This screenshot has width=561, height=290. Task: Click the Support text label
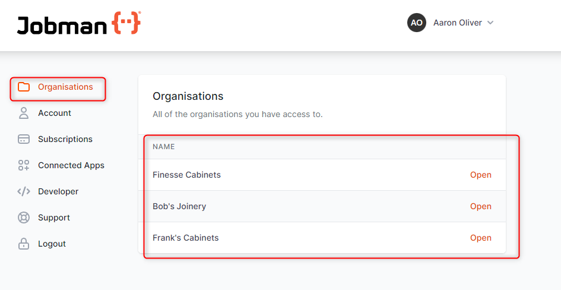[54, 218]
